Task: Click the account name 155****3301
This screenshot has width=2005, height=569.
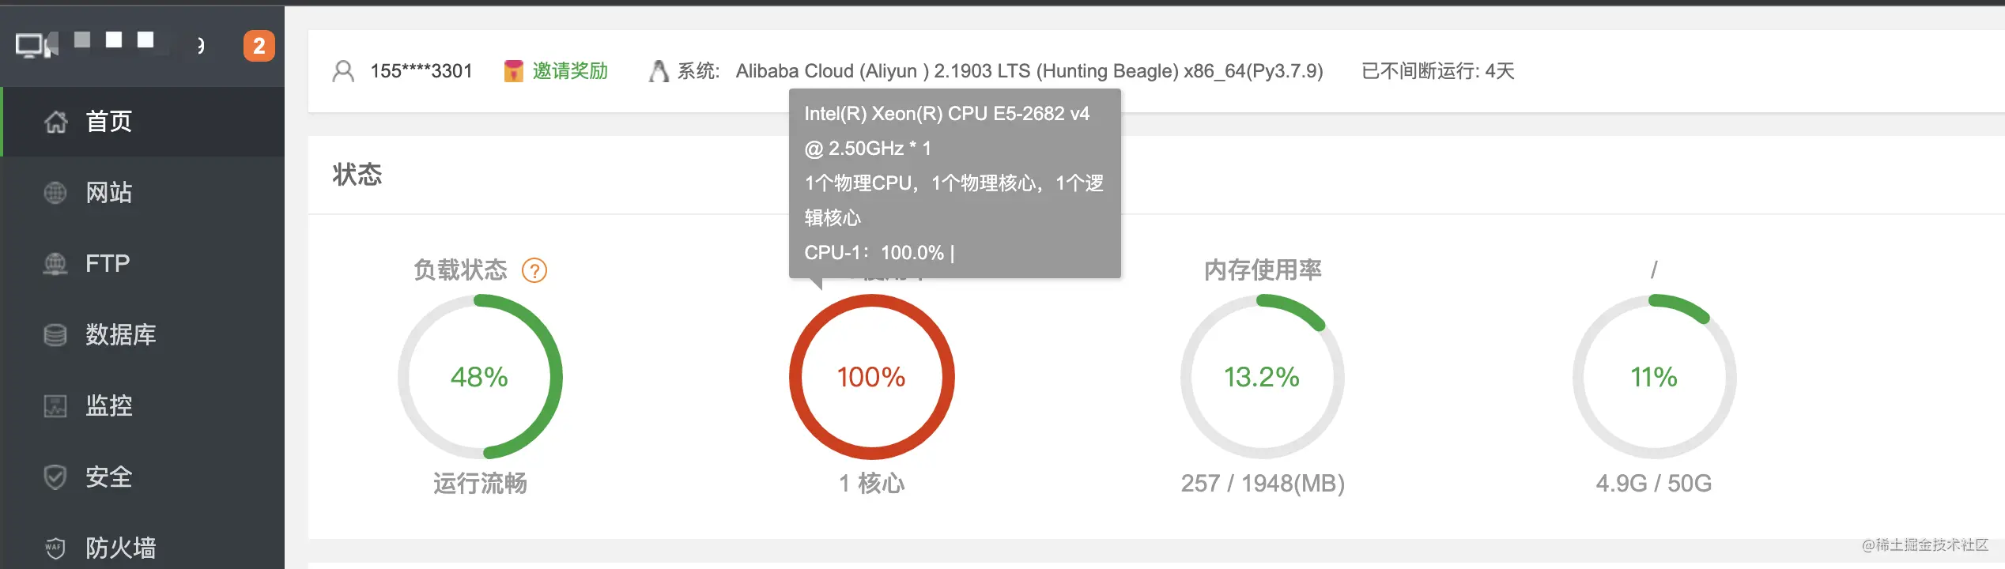Action: click(421, 71)
